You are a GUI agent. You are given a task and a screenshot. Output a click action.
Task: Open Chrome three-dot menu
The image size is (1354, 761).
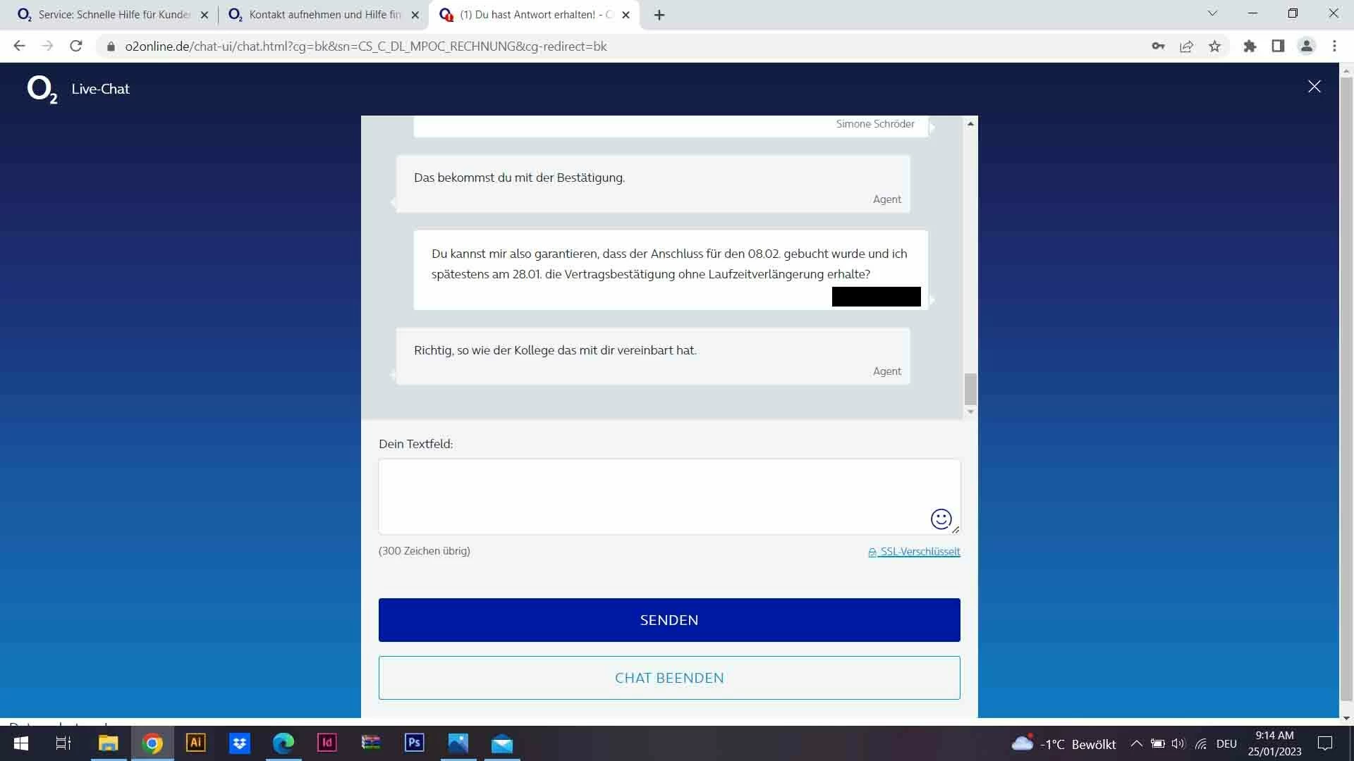tap(1334, 47)
